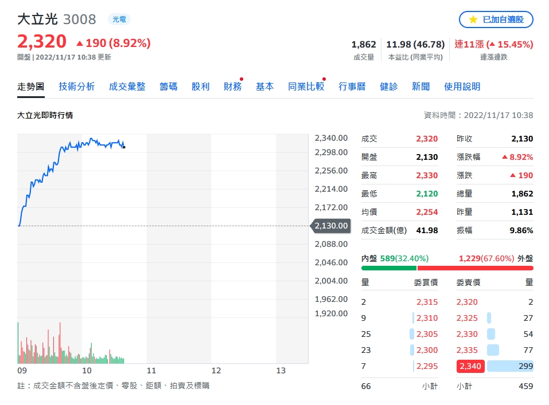Image resolution: width=549 pixels, height=405 pixels.
Task: Click the 昨收 2,130 value
Action: (522, 139)
